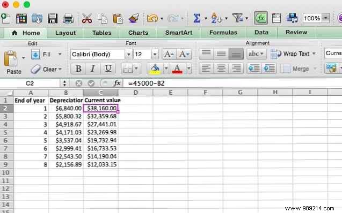Click the Redo arrow icon
Image resolution: width=342 pixels, height=213 pixels.
(173, 18)
